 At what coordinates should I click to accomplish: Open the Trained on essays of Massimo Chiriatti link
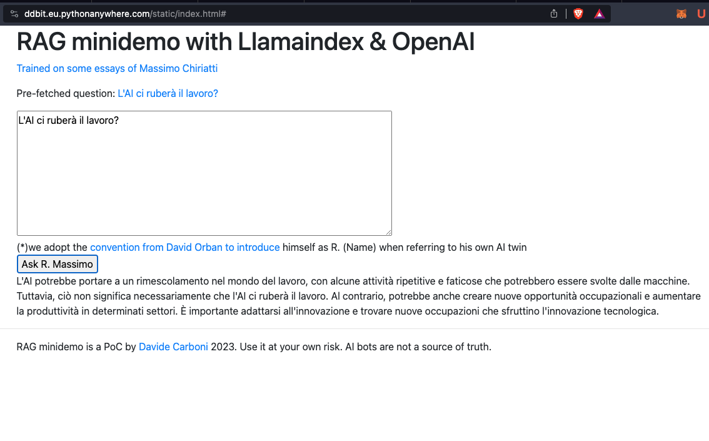coord(117,68)
